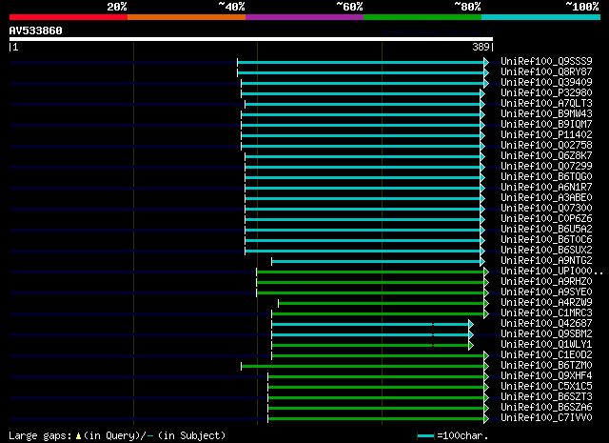Click the cyan alignment bar for UniRef100_Q9SSS9
The height and width of the screenshot is (443, 609).
click(x=361, y=62)
